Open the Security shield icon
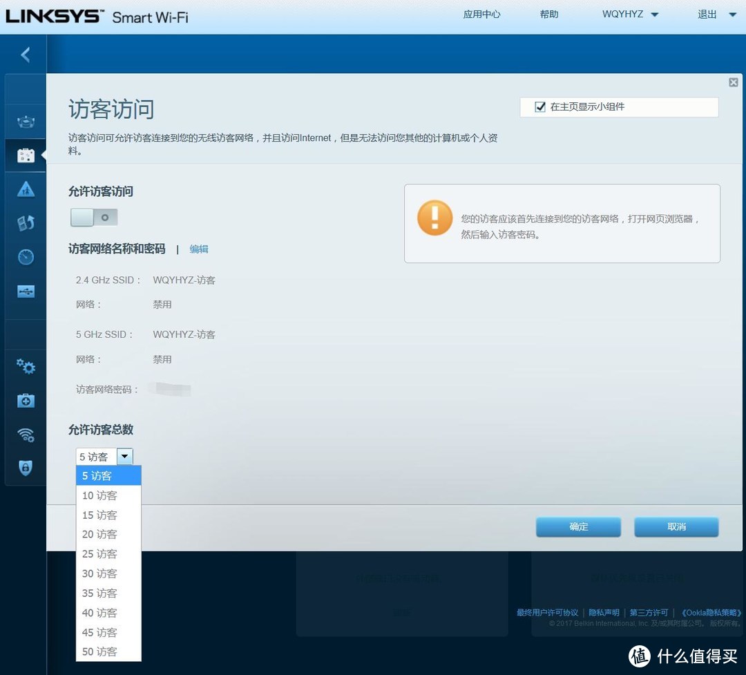The width and height of the screenshot is (746, 675). (26, 468)
